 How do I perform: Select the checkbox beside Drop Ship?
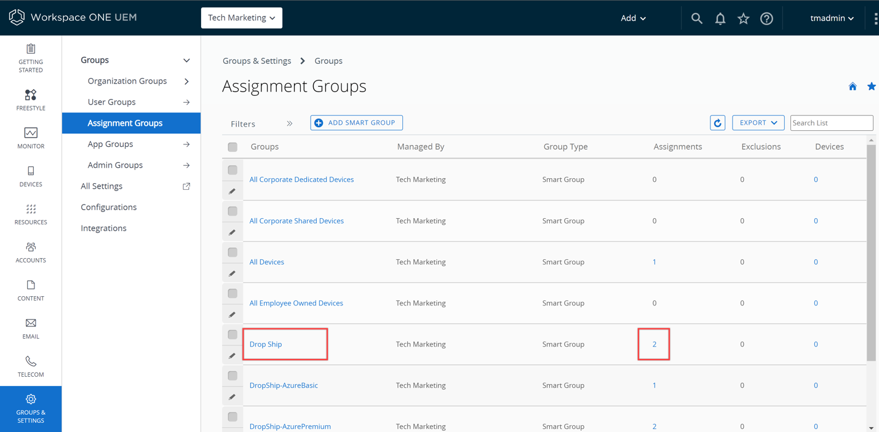tap(232, 334)
